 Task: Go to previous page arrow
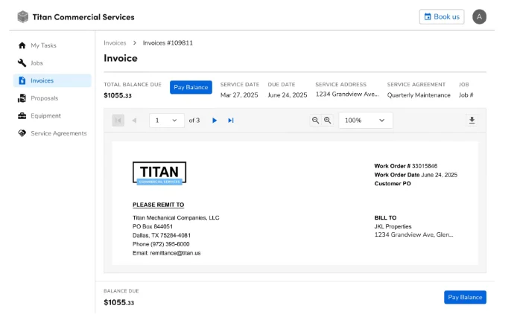point(134,121)
